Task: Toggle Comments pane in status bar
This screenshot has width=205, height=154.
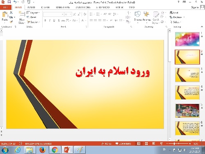Action: tap(123, 143)
